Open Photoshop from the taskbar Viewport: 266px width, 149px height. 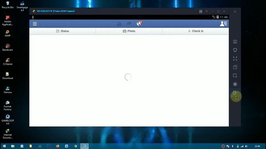(x=49, y=146)
